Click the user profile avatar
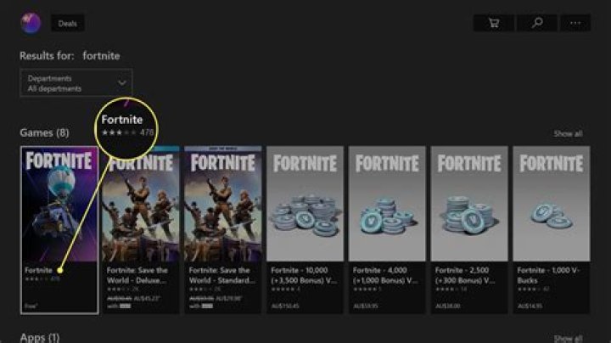Screen dimensions: 611x343 (x=31, y=23)
